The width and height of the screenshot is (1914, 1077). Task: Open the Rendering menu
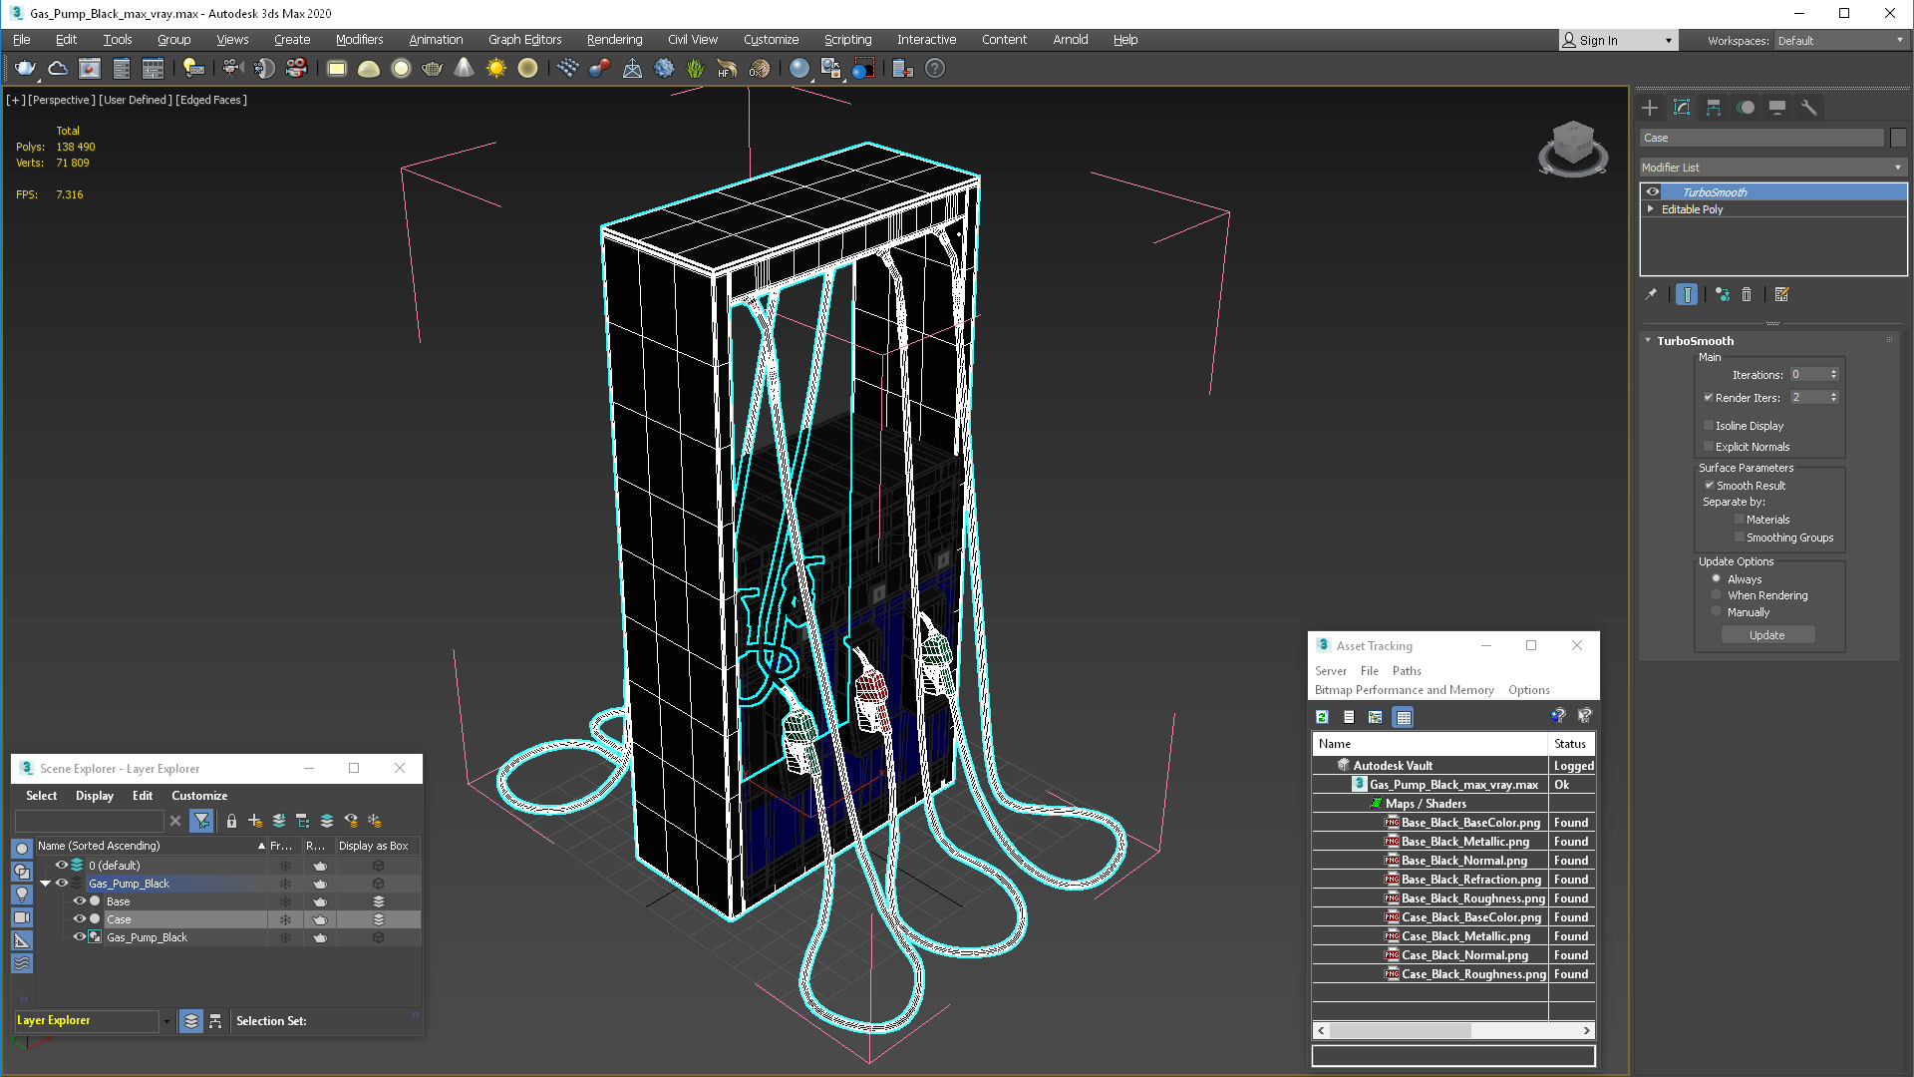tap(614, 40)
